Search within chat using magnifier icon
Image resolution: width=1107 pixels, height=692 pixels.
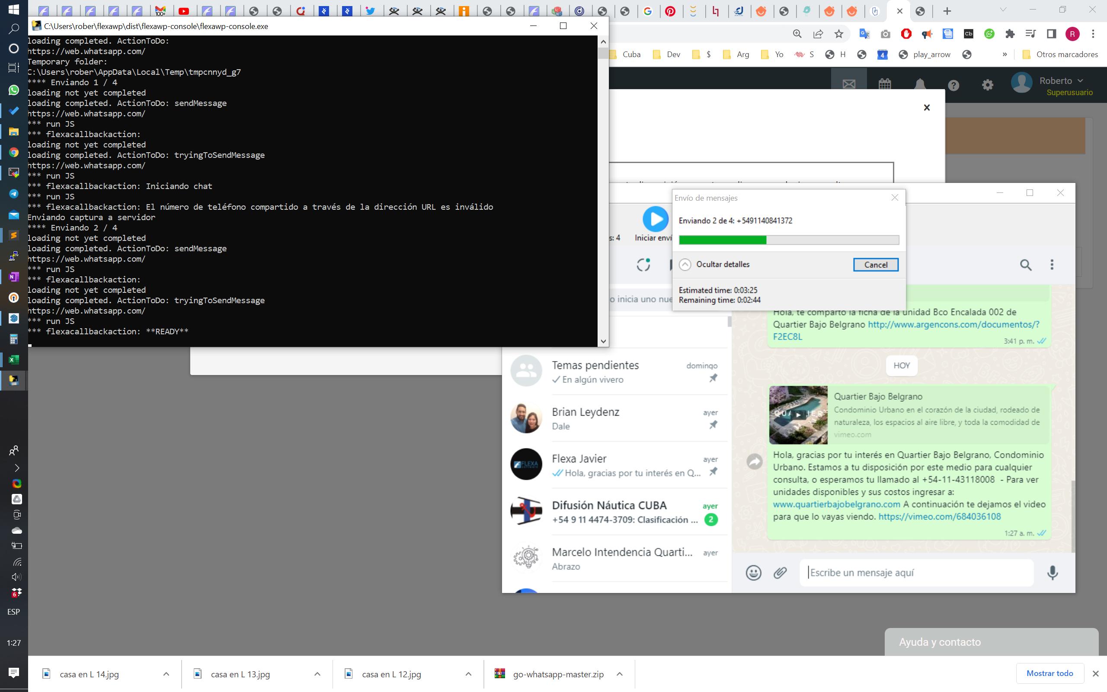click(x=1026, y=265)
